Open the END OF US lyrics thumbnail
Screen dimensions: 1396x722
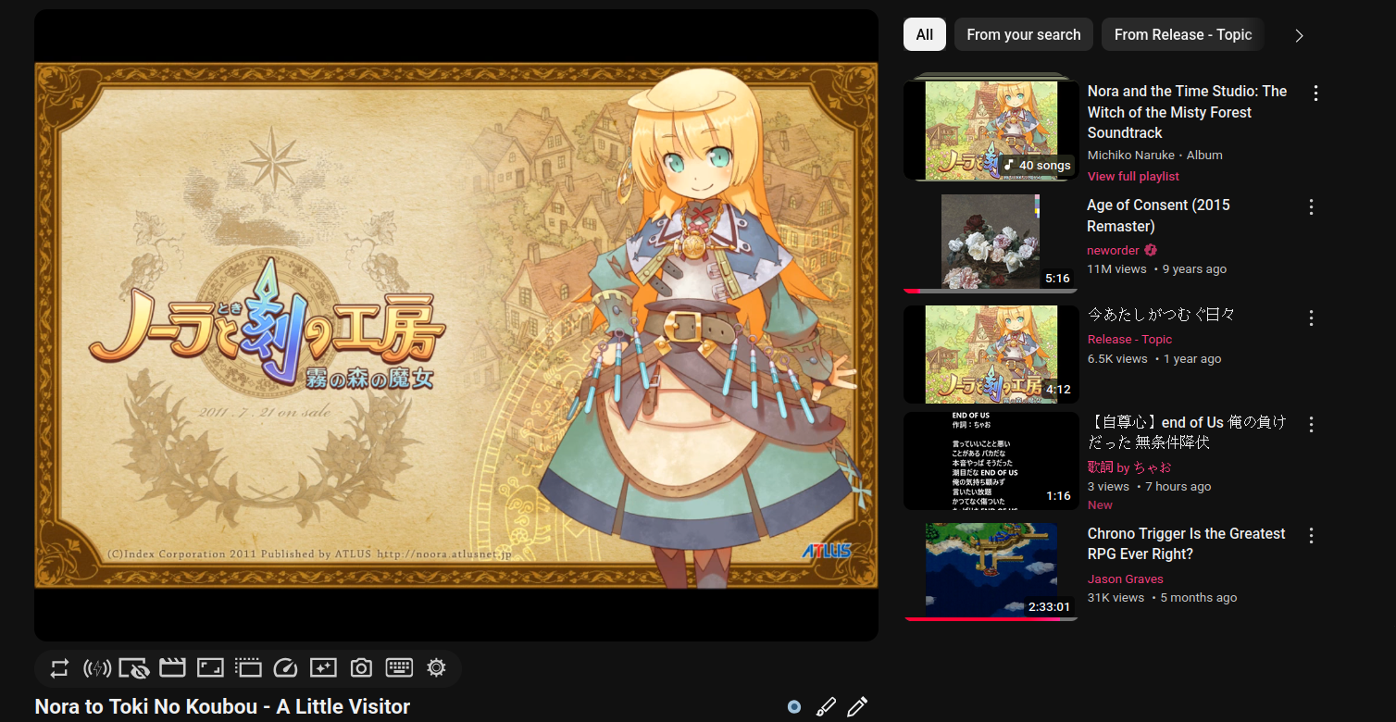991,461
